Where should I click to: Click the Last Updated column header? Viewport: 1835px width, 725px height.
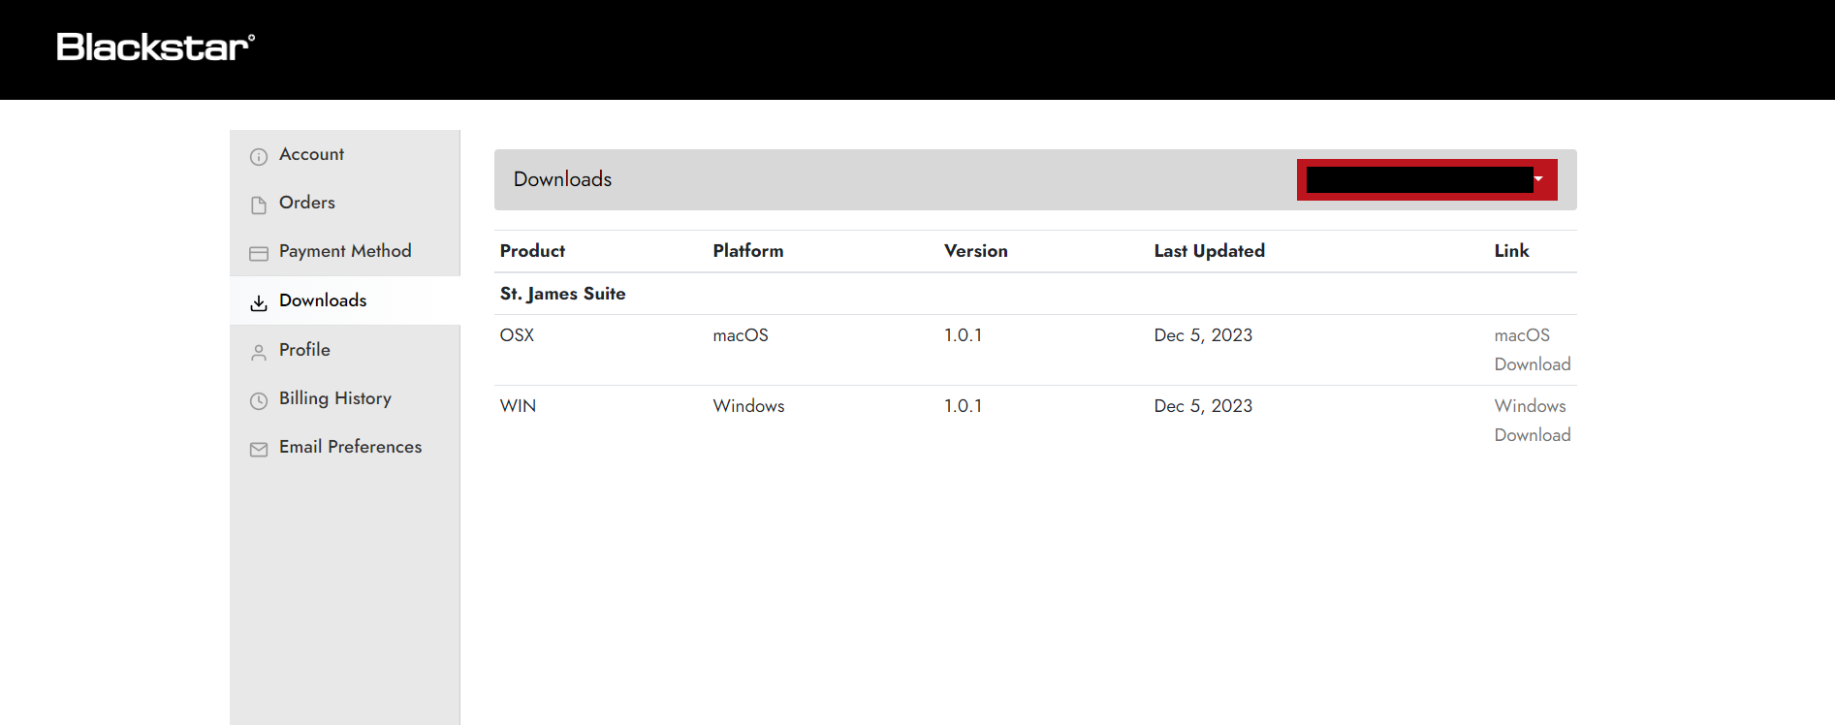click(1209, 251)
